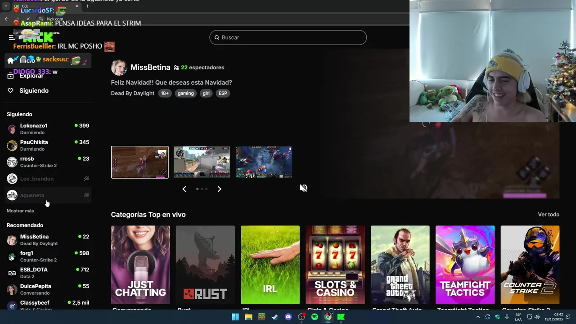Select the Kick browser tab
The height and width of the screenshot is (324, 576).
click(x=46, y=6)
